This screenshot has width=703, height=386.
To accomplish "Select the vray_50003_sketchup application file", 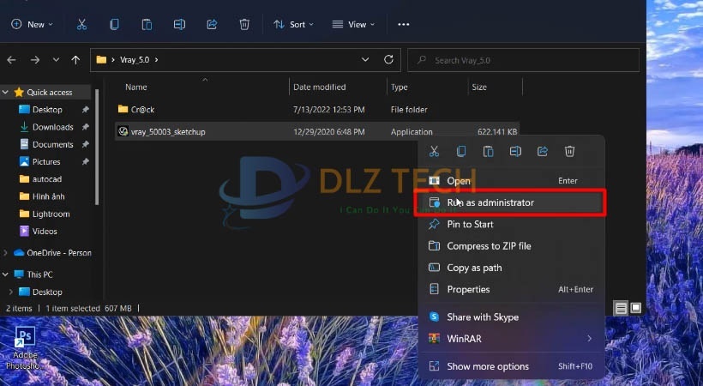I will pyautogui.click(x=316, y=131).
